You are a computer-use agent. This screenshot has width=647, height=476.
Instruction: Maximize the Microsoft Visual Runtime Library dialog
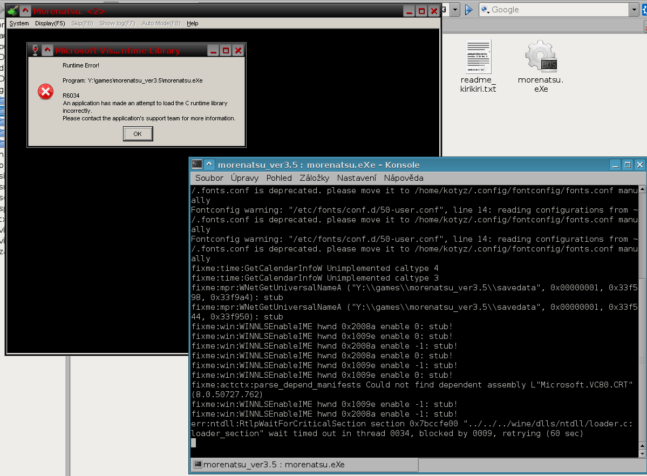(x=226, y=50)
